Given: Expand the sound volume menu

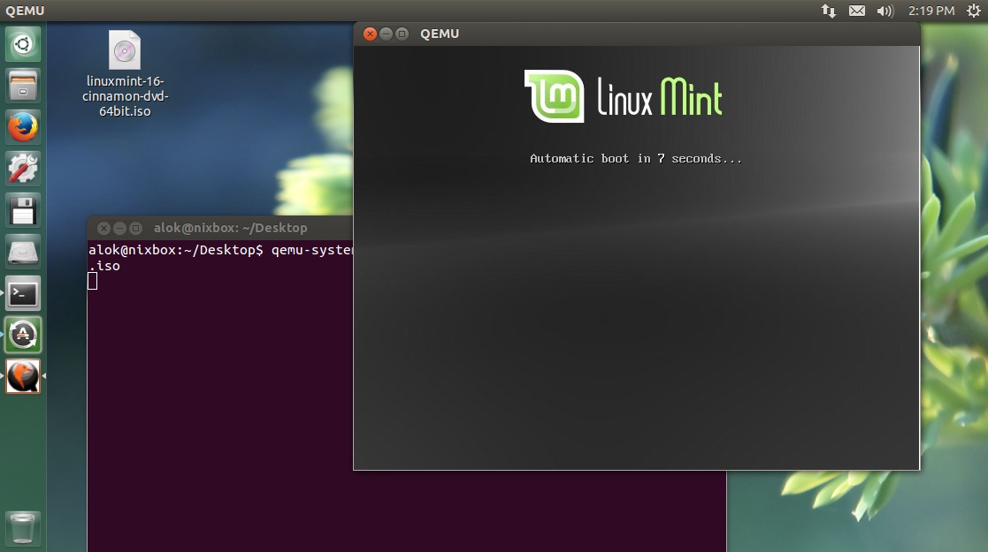Looking at the screenshot, I should 885,11.
